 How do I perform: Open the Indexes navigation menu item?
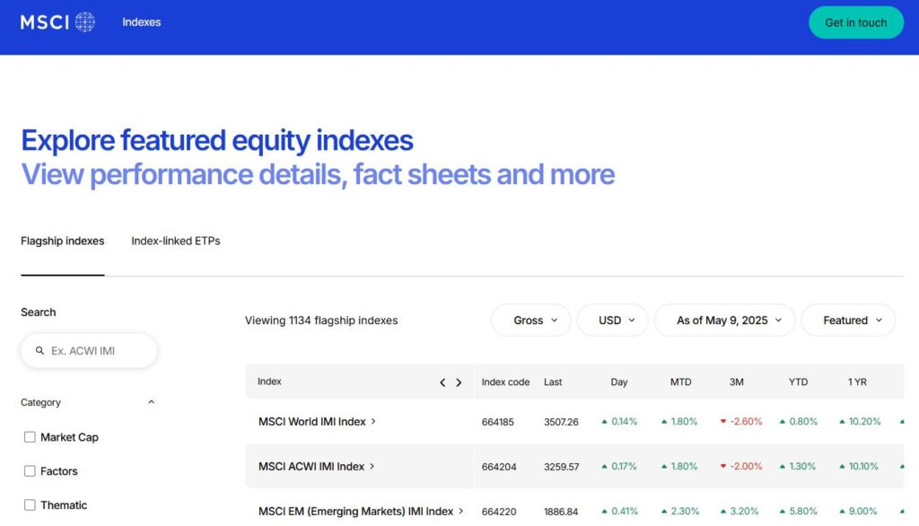point(141,22)
